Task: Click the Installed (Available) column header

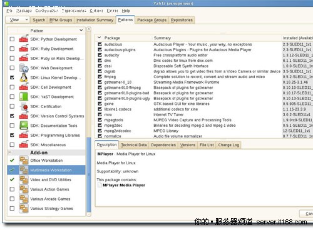Action: point(297,38)
